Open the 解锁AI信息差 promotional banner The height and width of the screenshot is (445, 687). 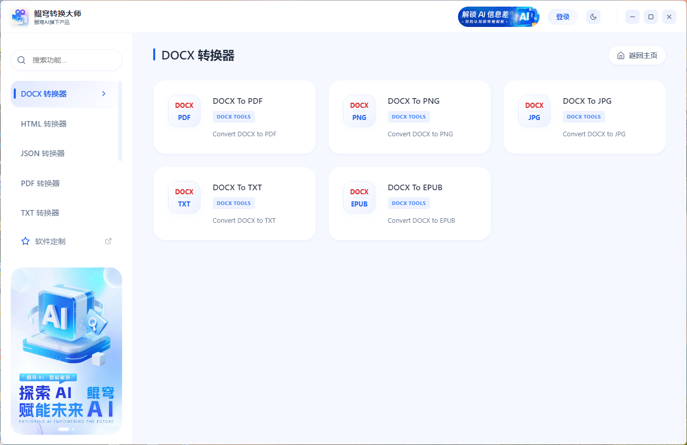coord(498,16)
